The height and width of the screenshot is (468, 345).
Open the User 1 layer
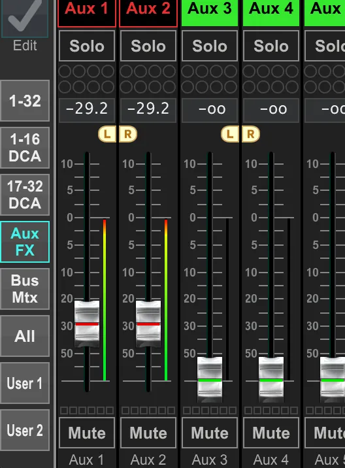coord(25,383)
